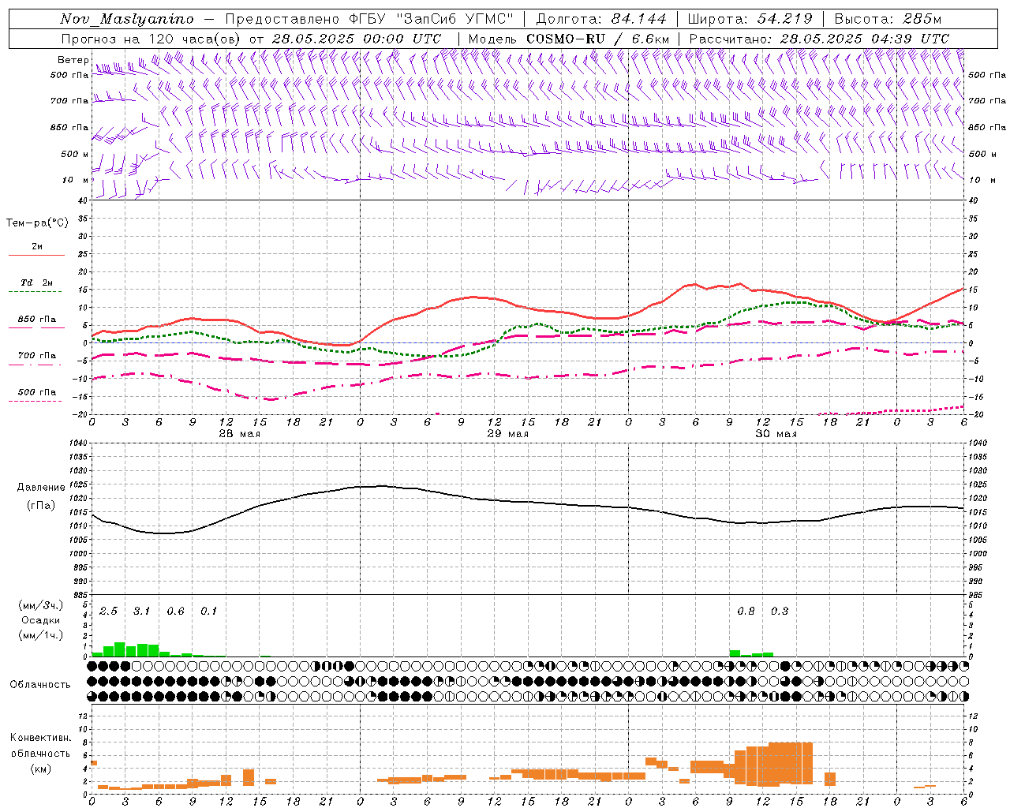Click the 'Давление' pressure panel label
Image resolution: width=1010 pixels, height=808 pixels.
[41, 488]
